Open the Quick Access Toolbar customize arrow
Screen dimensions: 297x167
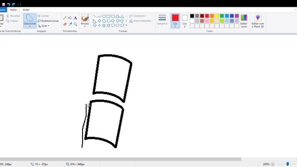[18, 5]
